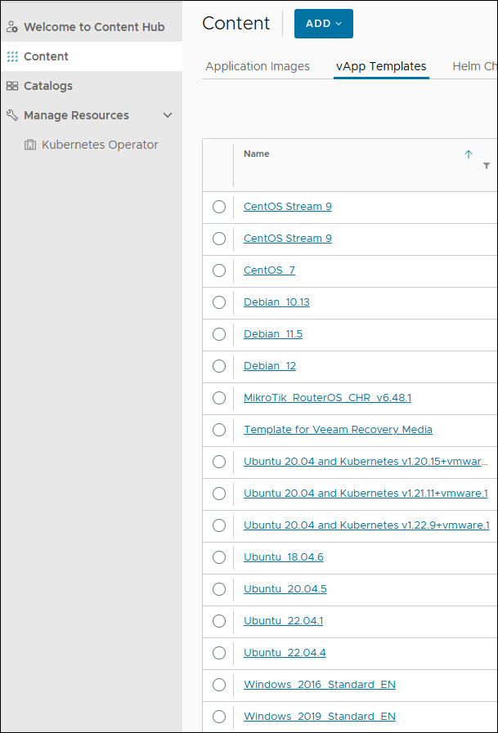Select the Debian_12 row radio button
Viewport: 498px width, 733px height.
219,366
